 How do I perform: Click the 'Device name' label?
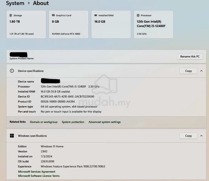[x=26, y=81]
